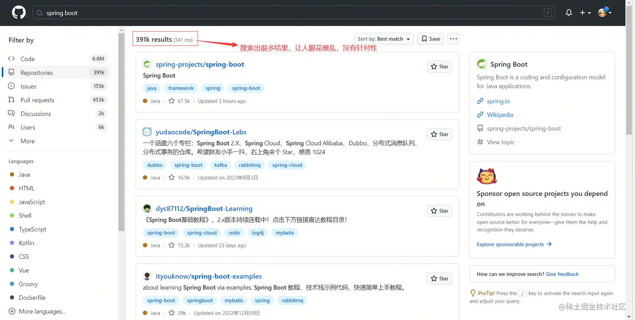Open stargazers 15.2k star count
The image size is (635, 320).
(x=179, y=245)
